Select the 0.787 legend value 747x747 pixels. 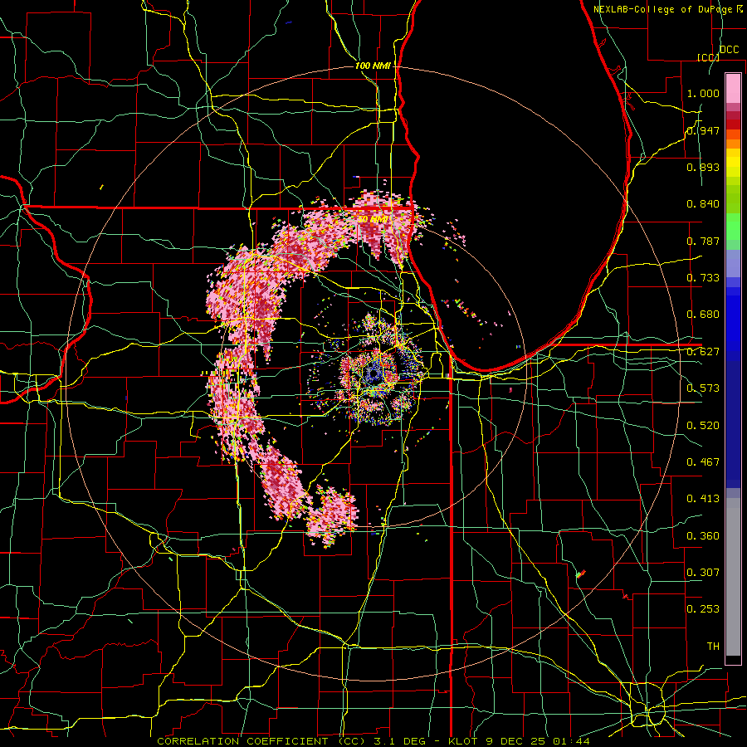[703, 241]
